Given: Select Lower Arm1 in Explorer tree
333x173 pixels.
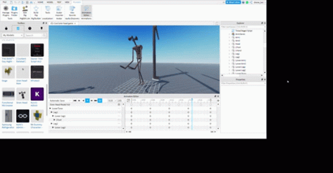Looking at the screenshot, I should (x=241, y=60).
